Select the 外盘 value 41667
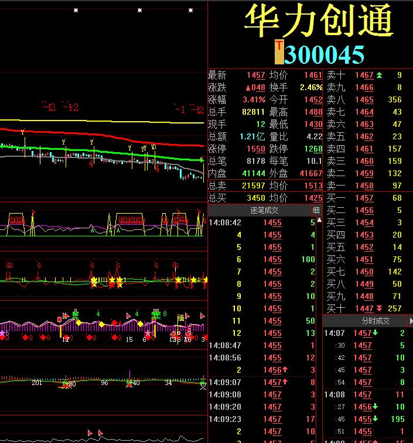This screenshot has height=443, width=413. click(311, 173)
